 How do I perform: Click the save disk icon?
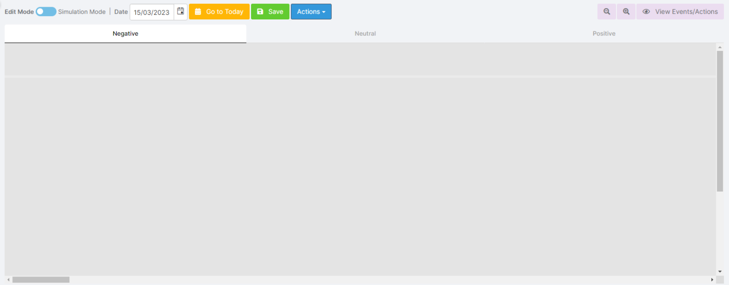pyautogui.click(x=259, y=11)
